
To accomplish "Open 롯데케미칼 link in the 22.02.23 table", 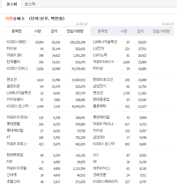I will (x=101, y=117).
